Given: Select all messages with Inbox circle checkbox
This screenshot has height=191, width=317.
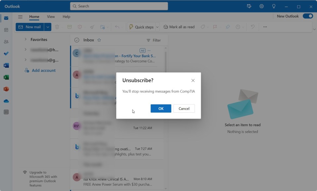Looking at the screenshot, I should (77, 40).
